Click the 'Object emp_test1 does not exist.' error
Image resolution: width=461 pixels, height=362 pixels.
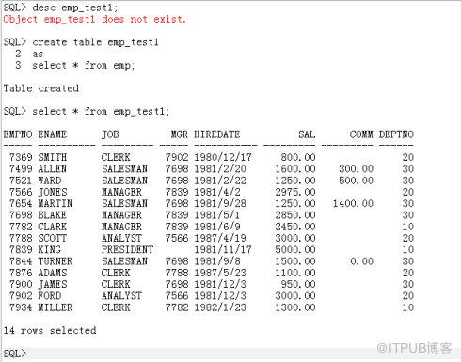[95, 19]
